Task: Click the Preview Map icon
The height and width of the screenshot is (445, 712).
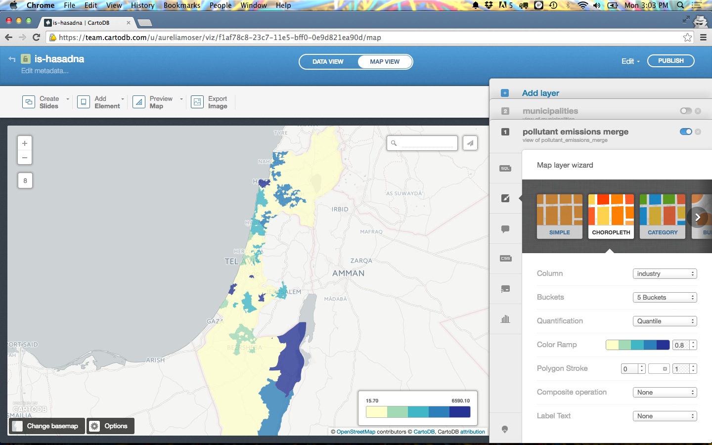Action: tap(139, 102)
